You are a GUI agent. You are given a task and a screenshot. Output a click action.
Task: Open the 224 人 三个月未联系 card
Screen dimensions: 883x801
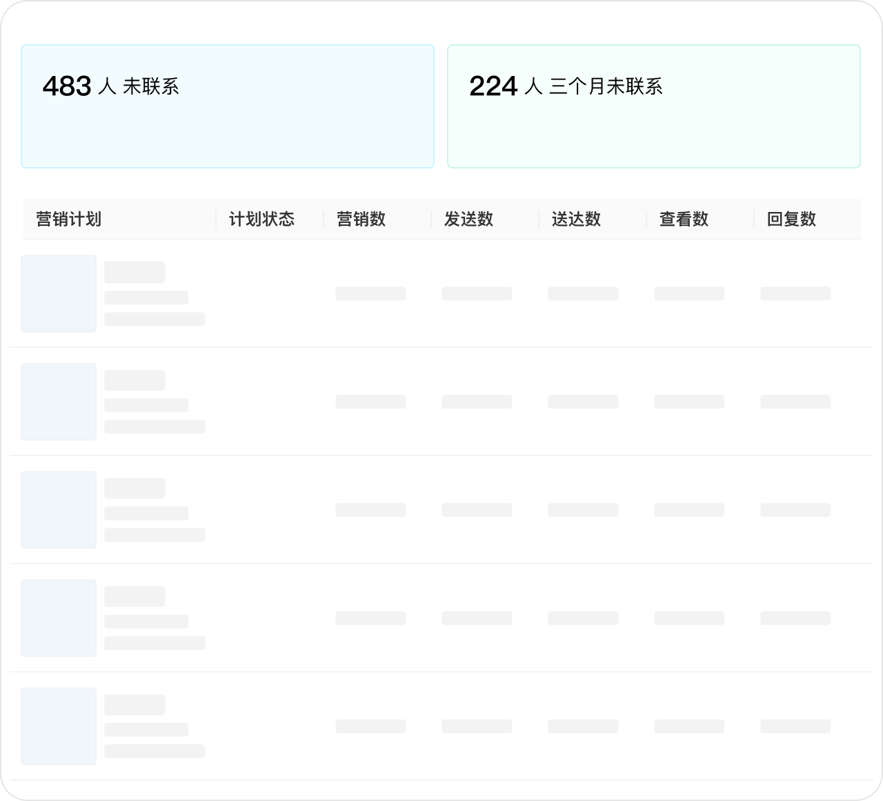click(653, 106)
